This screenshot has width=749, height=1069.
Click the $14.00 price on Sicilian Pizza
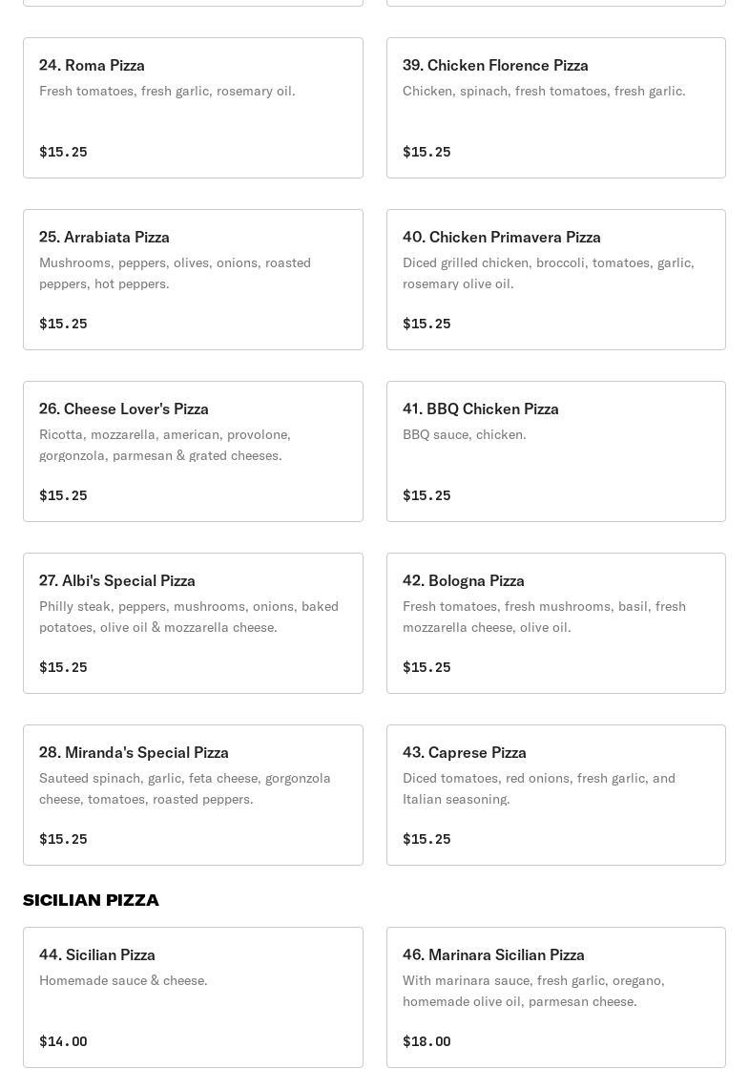click(x=63, y=1041)
